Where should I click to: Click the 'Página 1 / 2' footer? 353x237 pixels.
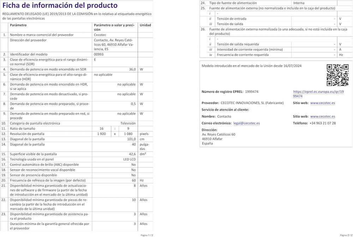tap(146, 235)
